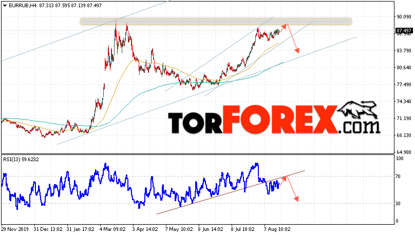
Task: Click the 74.340 price axis label
Action: point(404,102)
